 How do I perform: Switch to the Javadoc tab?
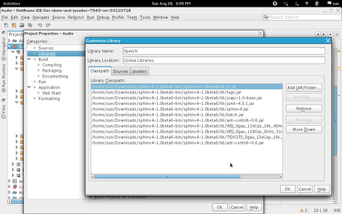[139, 71]
